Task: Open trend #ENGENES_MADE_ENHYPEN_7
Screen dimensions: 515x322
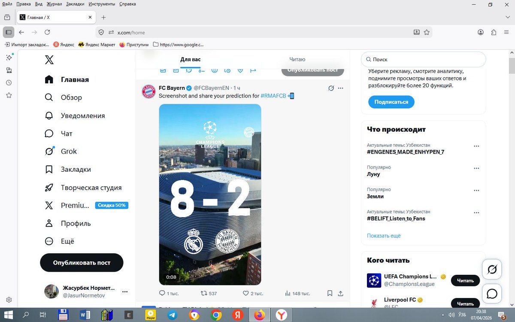Action: coord(406,152)
